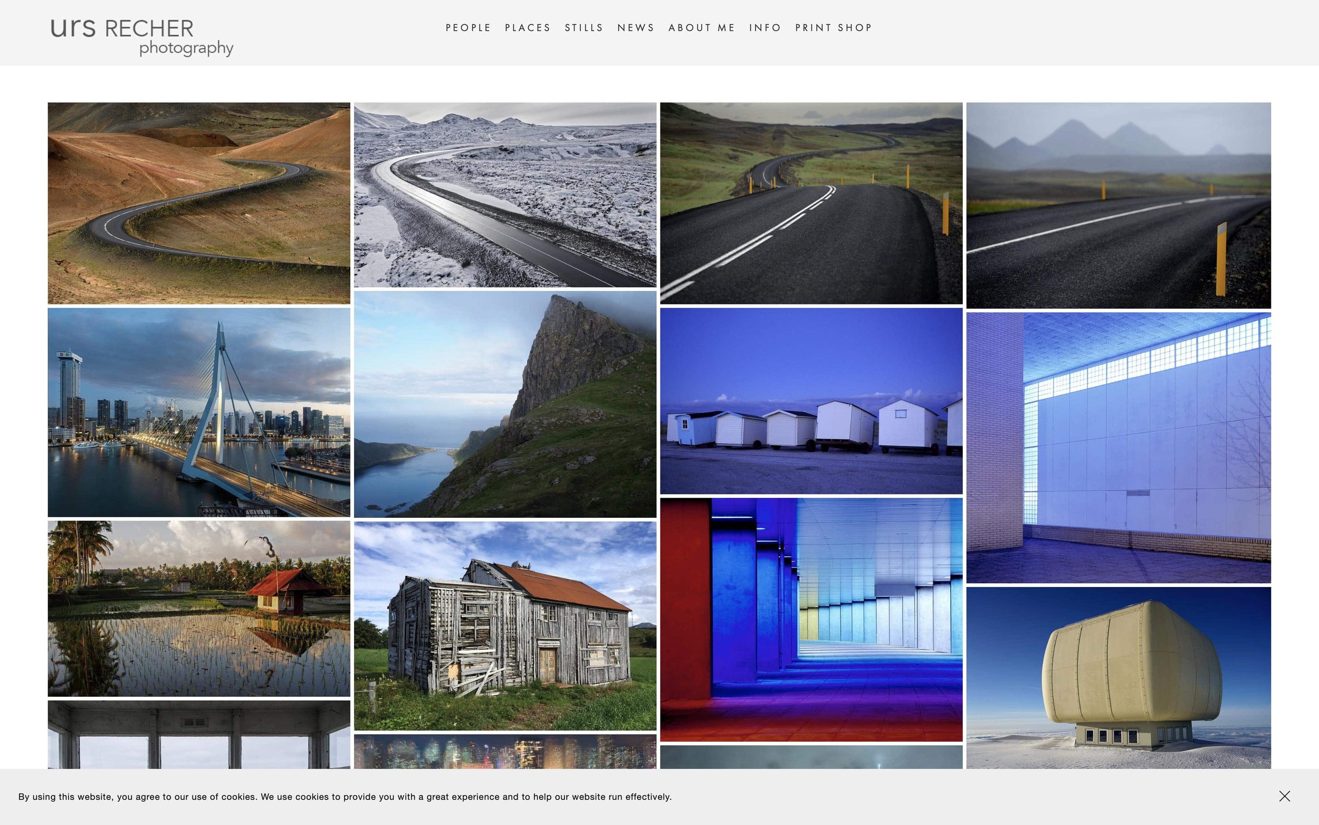Click the urs RECHER photography logo
This screenshot has height=825, width=1319.
click(x=142, y=36)
